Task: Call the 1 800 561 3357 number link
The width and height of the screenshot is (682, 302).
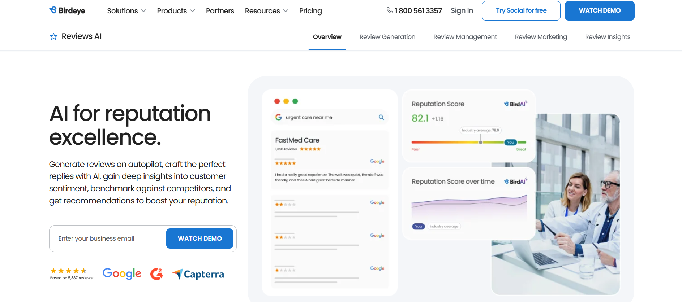Action: click(418, 11)
